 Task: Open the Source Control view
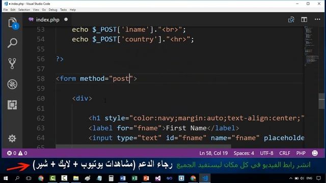pyautogui.click(x=12, y=63)
